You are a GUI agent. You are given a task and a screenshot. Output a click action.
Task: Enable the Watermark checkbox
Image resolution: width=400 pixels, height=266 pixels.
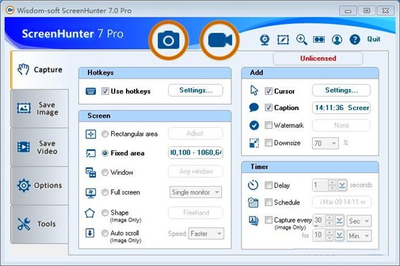click(x=269, y=125)
